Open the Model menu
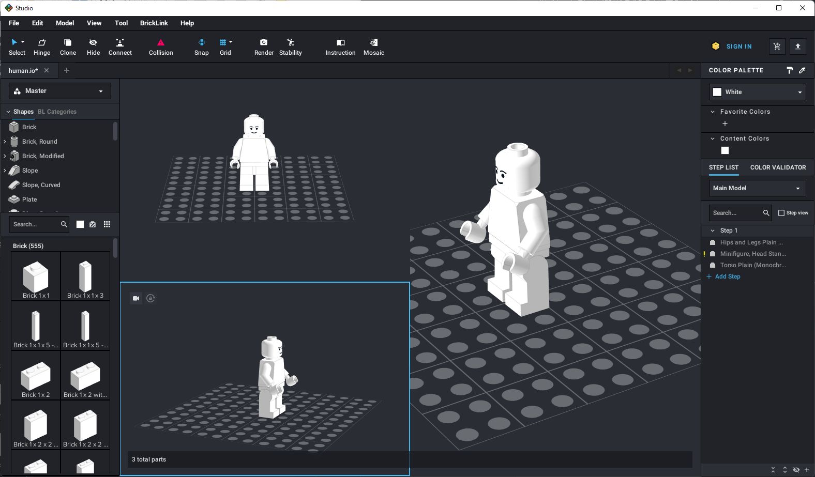 (65, 23)
